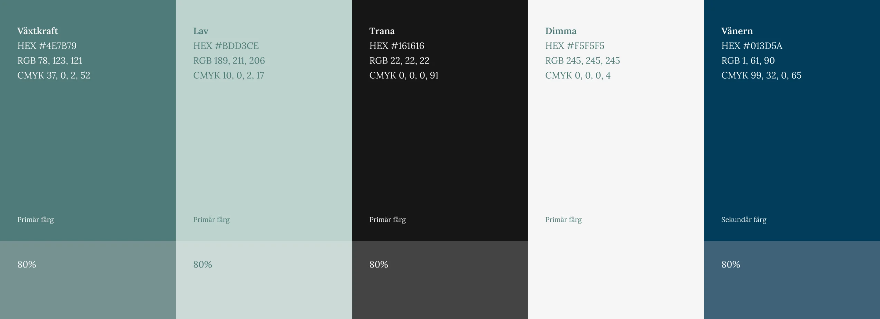Click RGB 78, 123, 121 value
The height and width of the screenshot is (319, 880).
(50, 60)
